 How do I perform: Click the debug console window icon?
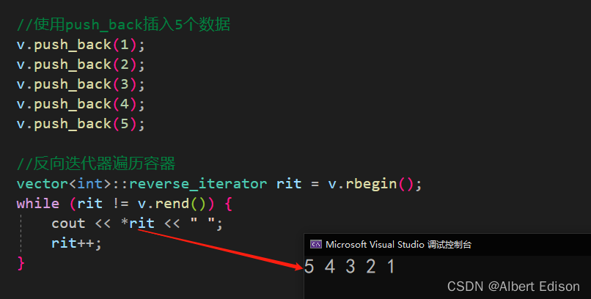(x=315, y=245)
